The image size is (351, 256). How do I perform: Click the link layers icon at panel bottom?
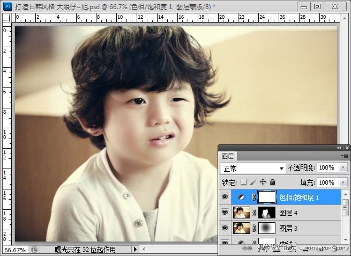tap(248, 248)
